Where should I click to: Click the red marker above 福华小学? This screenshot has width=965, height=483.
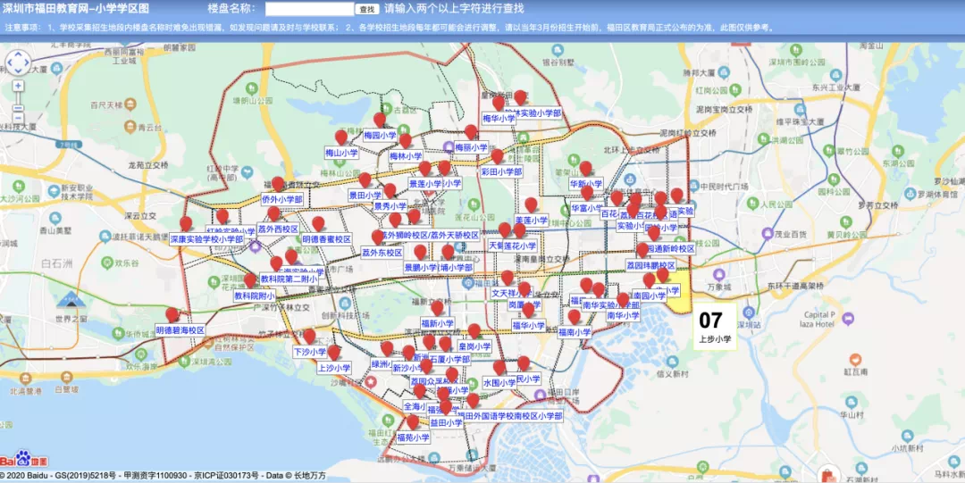[528, 311]
